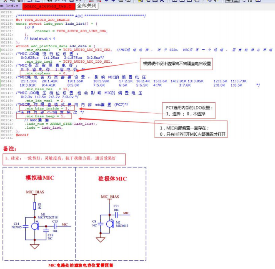Viewport: 275px width, 269px height.
Task: Select the Board_ac6956d_tws.c tab
Action: tap(49, 6)
